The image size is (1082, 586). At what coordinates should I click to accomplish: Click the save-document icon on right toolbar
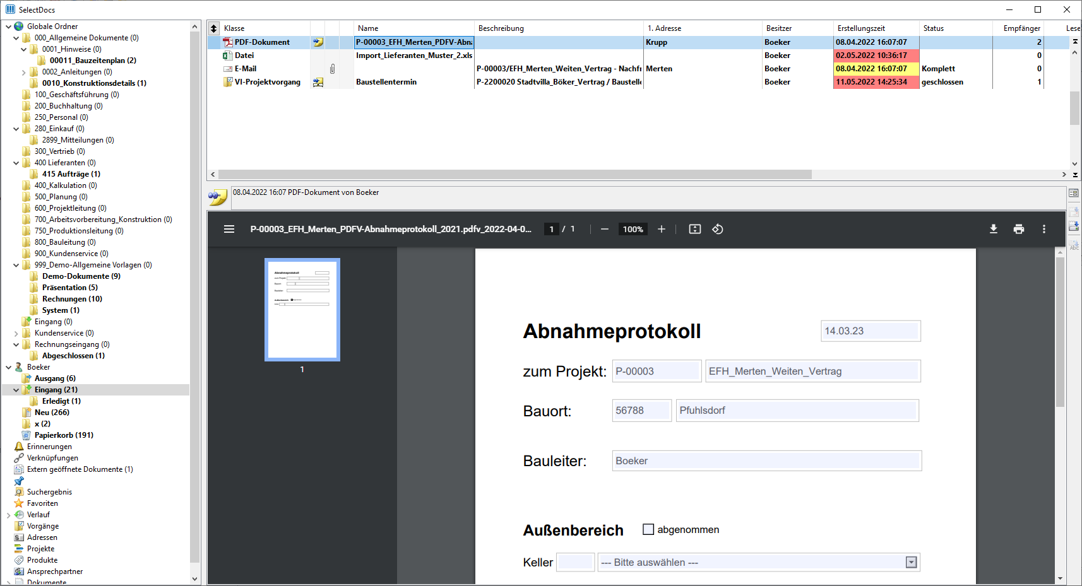(x=1074, y=226)
